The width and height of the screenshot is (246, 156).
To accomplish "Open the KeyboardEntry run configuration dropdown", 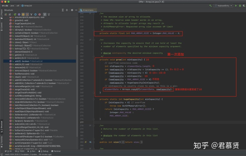I will [x=223, y=6].
